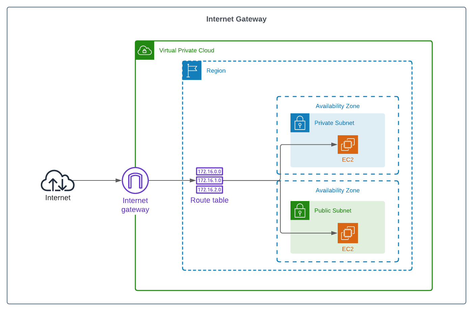
Task: Click the Region label text
Action: (x=216, y=70)
